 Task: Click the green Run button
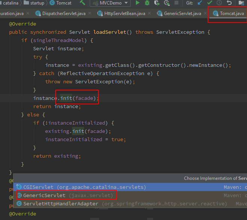[137, 3]
